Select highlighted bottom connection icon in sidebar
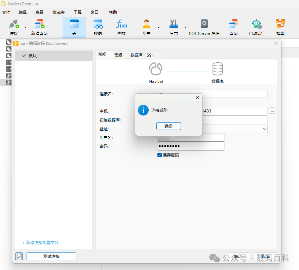 click(x=9, y=82)
